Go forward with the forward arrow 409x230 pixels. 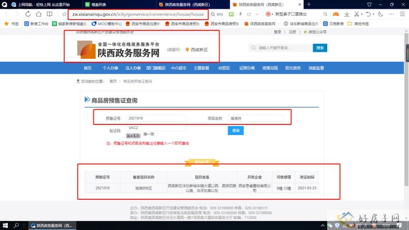click(17, 14)
